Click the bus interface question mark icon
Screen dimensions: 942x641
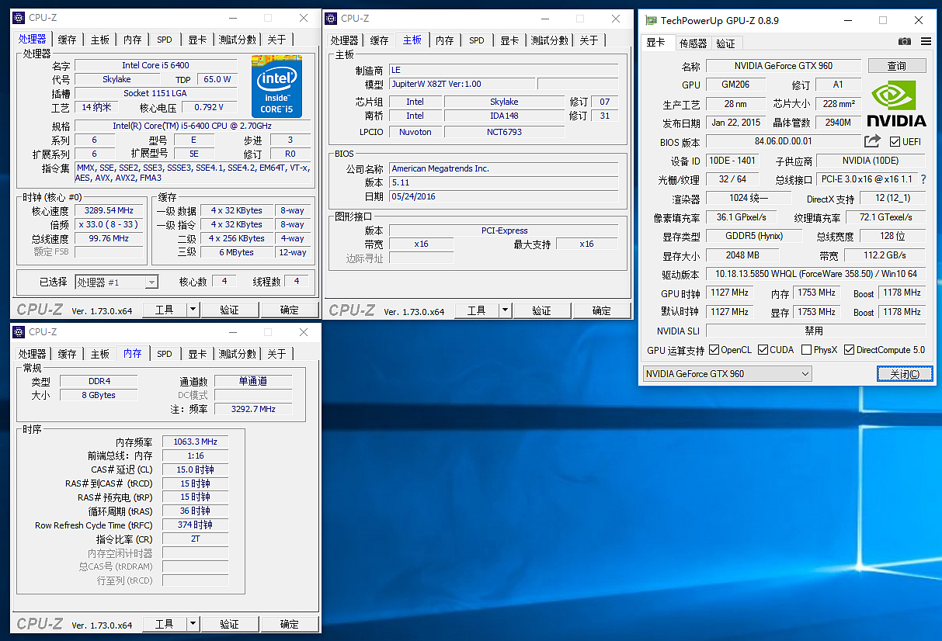[x=923, y=179]
